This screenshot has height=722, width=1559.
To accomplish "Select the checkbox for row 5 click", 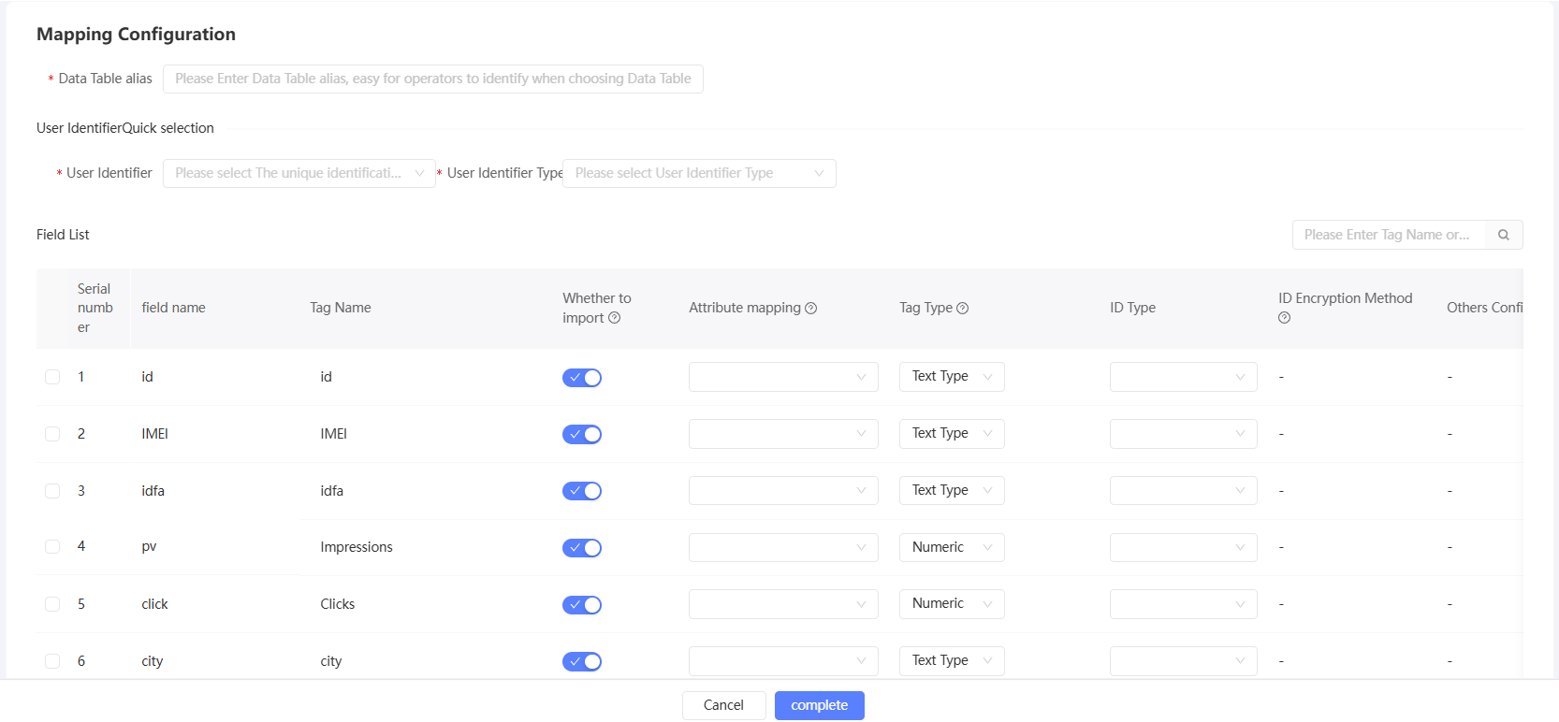I will click(52, 604).
